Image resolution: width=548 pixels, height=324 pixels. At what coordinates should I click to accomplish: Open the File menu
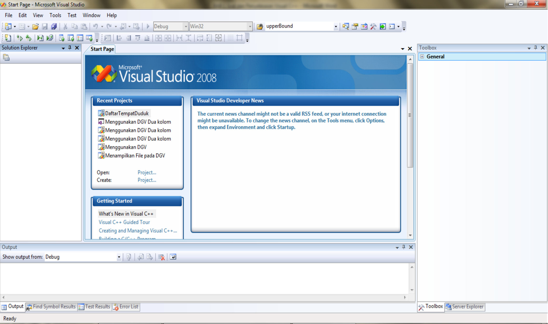[9, 15]
